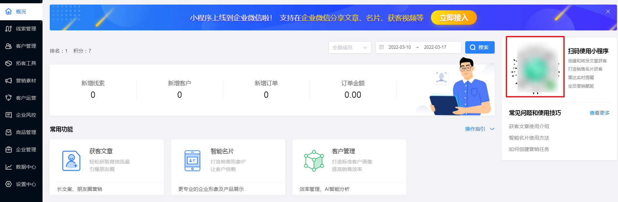Click the 客户运营 sidebar icon
This screenshot has width=618, height=202.
coord(9,98)
